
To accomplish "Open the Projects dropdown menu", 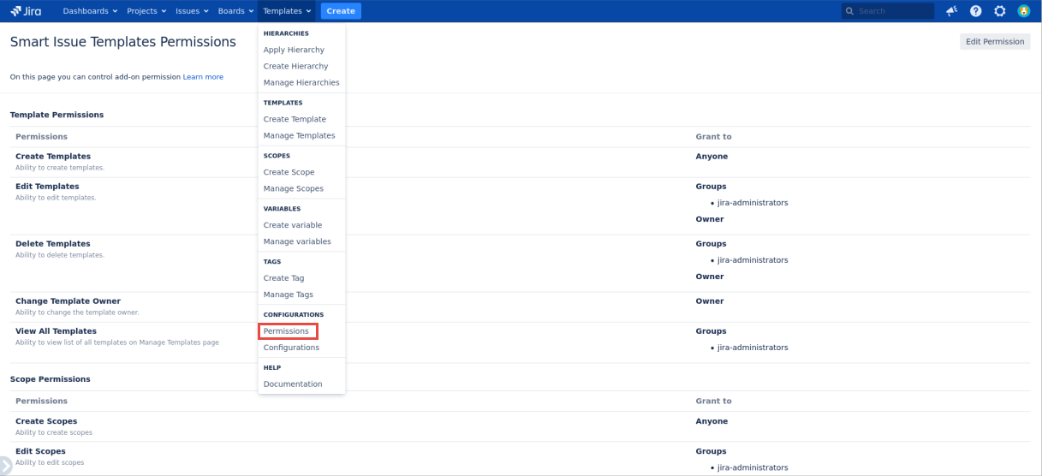I will 146,11.
